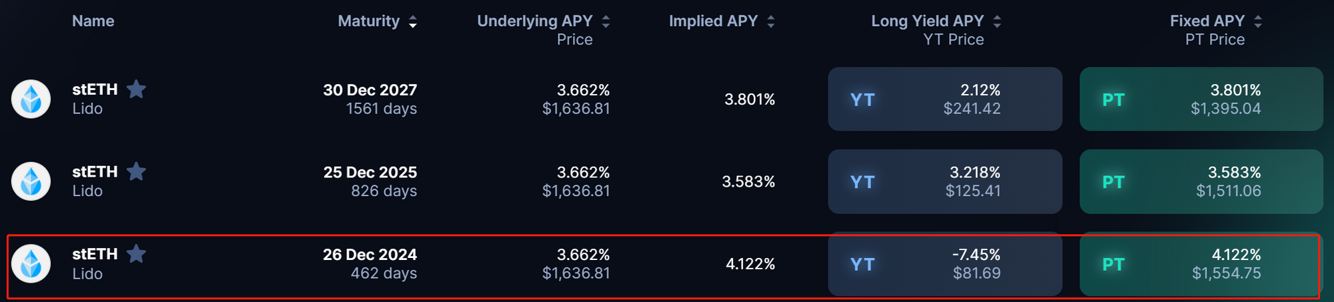Select the YT button with 3.218% yield
Screen dimensions: 1334x302
click(944, 181)
